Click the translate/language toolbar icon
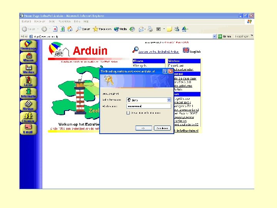The height and width of the screenshot is (208, 277). pos(184,29)
